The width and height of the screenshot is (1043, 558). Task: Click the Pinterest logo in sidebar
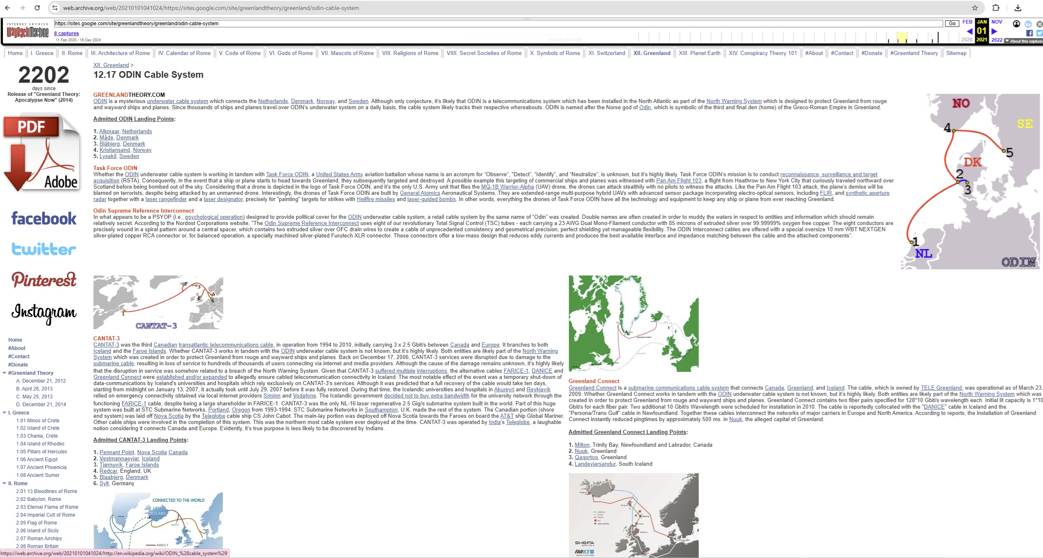(x=44, y=280)
